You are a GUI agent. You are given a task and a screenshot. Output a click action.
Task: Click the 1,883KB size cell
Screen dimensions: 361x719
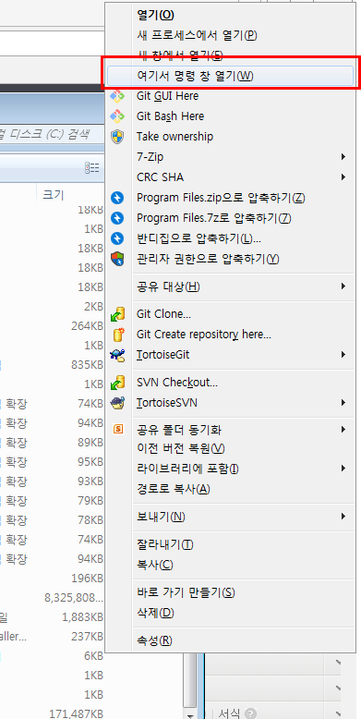[83, 617]
